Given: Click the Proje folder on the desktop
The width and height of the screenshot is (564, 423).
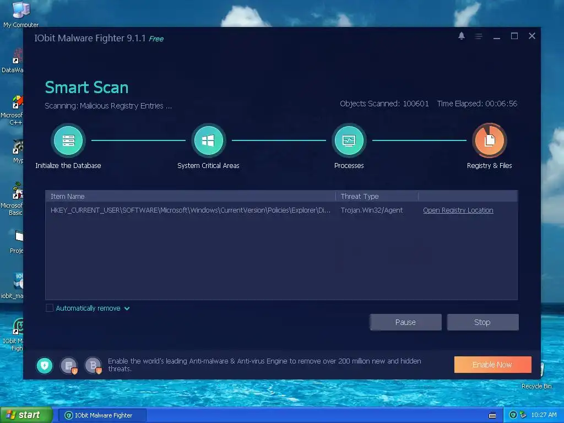Looking at the screenshot, I should coord(17,242).
